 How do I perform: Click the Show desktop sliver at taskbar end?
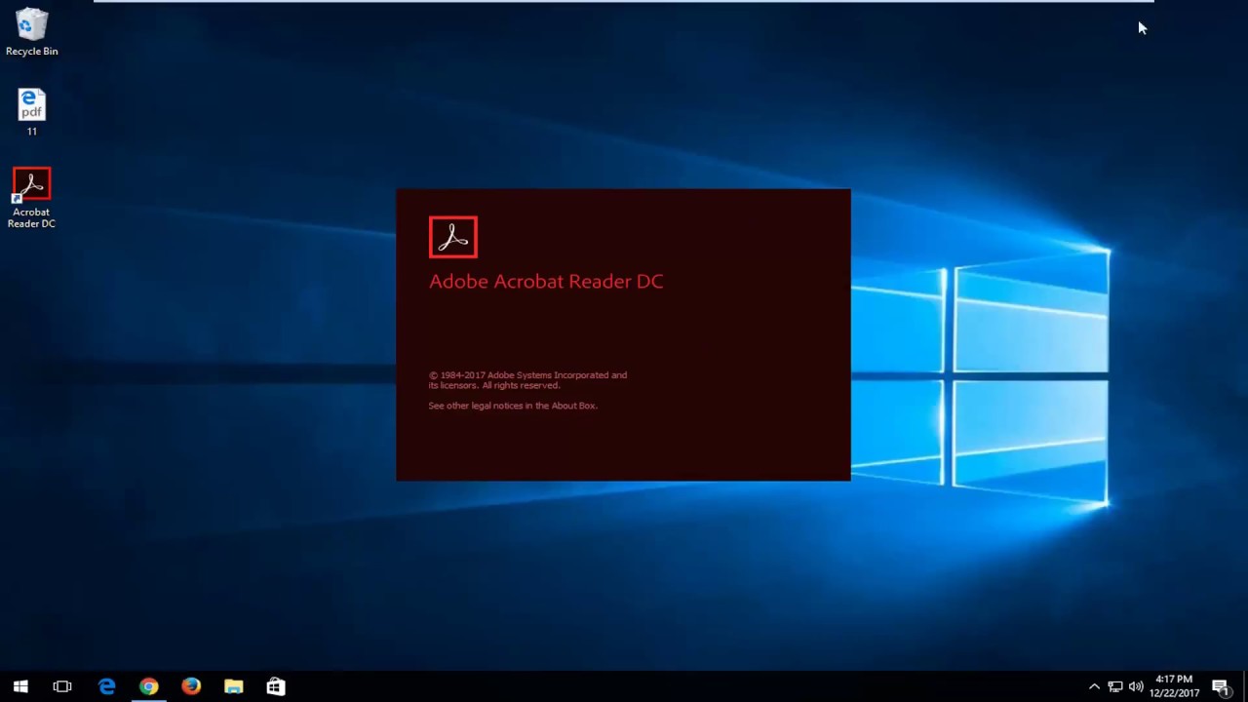click(1245, 686)
